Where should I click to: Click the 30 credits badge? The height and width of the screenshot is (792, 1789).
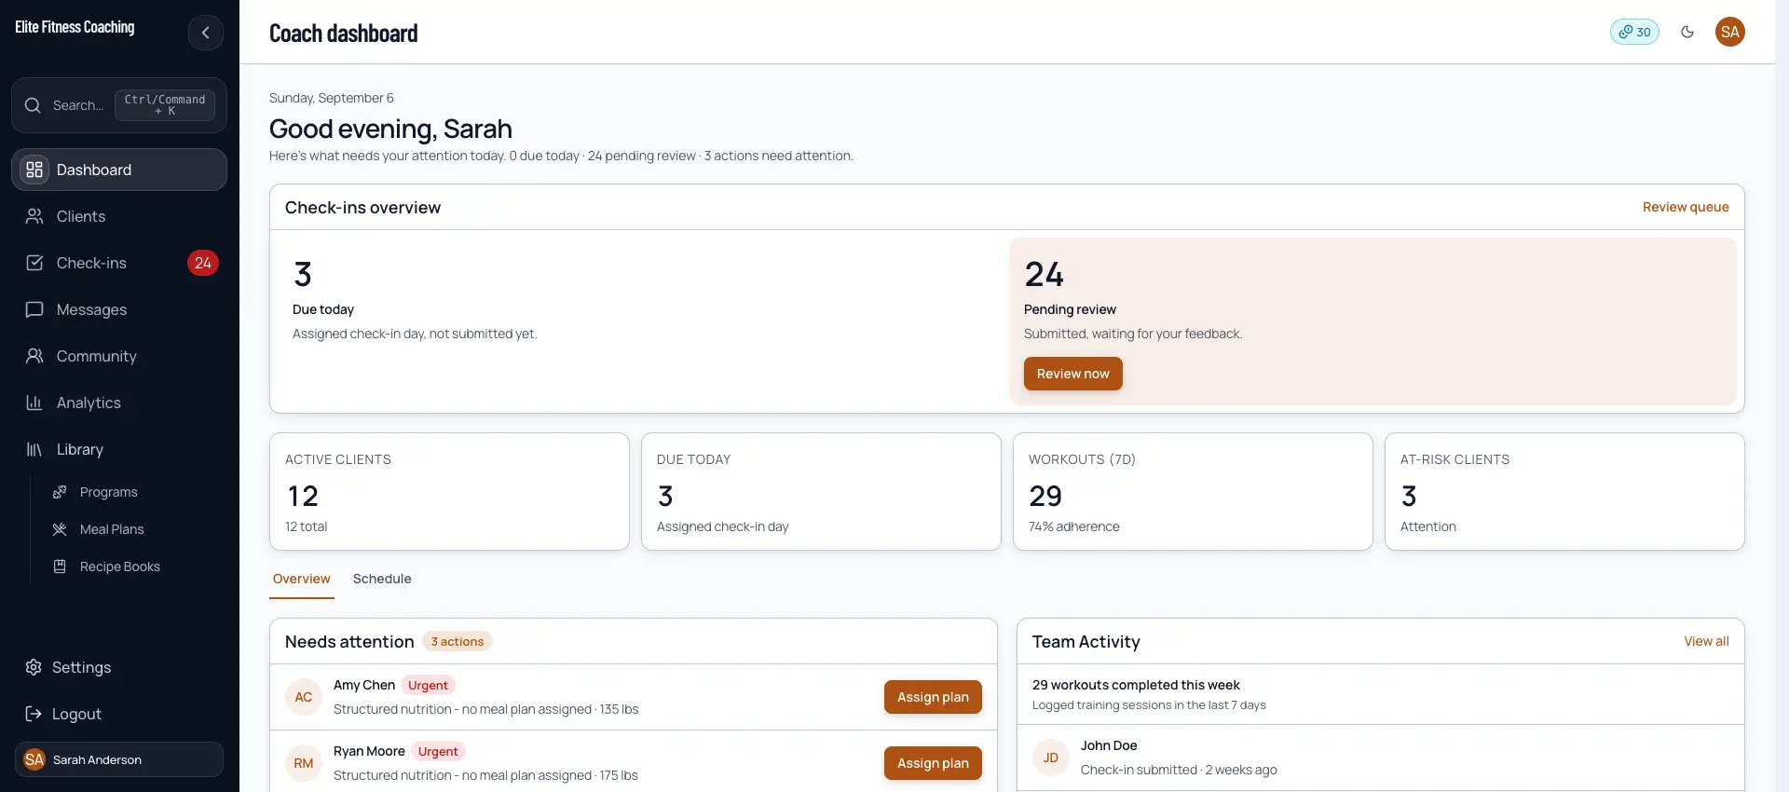pos(1634,32)
